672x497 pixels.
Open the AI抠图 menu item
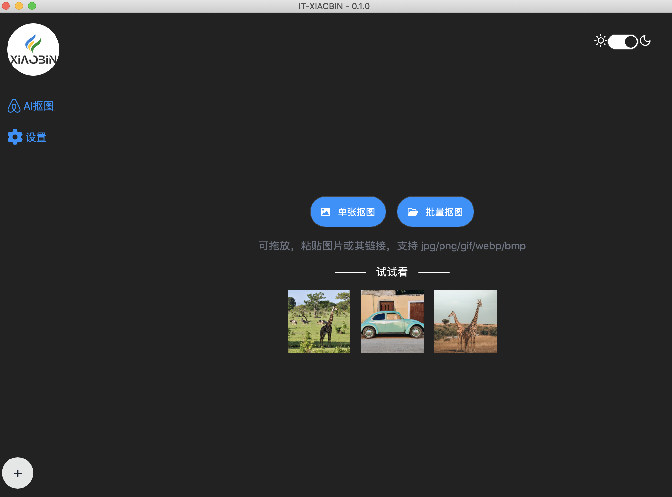39,106
